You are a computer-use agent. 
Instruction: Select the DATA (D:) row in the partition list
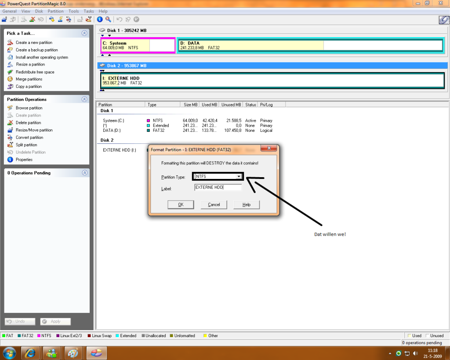point(187,131)
